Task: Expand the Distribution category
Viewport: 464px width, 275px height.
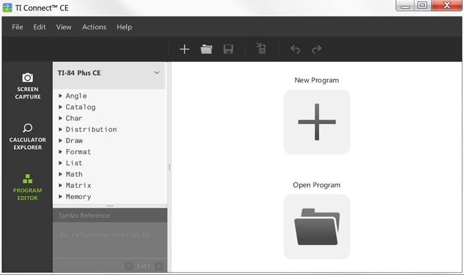Action: [61, 130]
